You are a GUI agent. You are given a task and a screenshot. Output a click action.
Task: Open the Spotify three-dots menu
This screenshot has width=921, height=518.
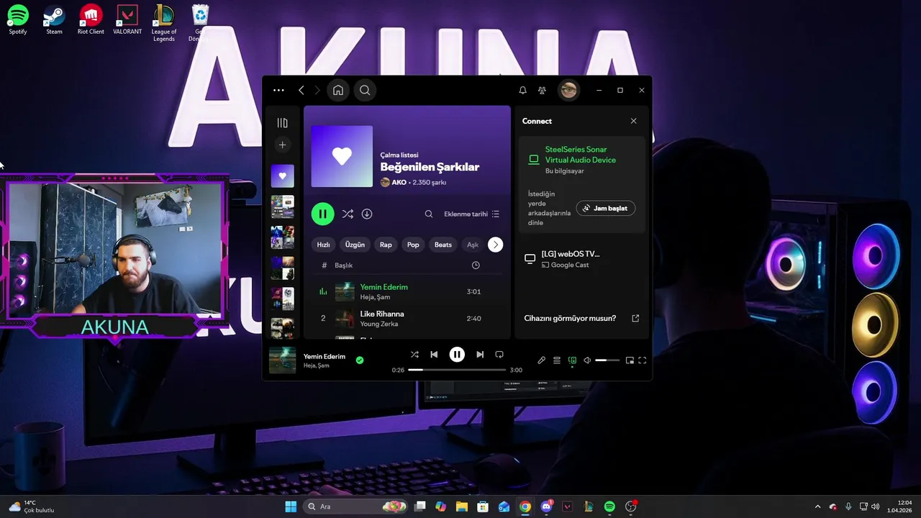point(278,90)
